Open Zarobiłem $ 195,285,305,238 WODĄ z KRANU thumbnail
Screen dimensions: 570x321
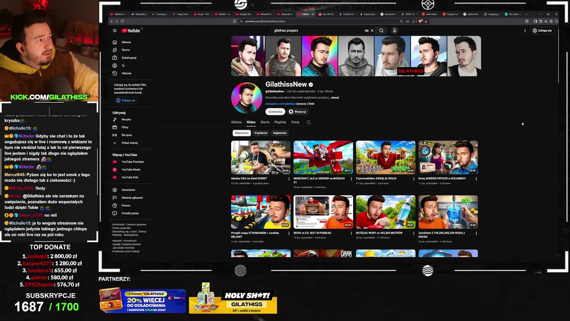[x=448, y=212]
